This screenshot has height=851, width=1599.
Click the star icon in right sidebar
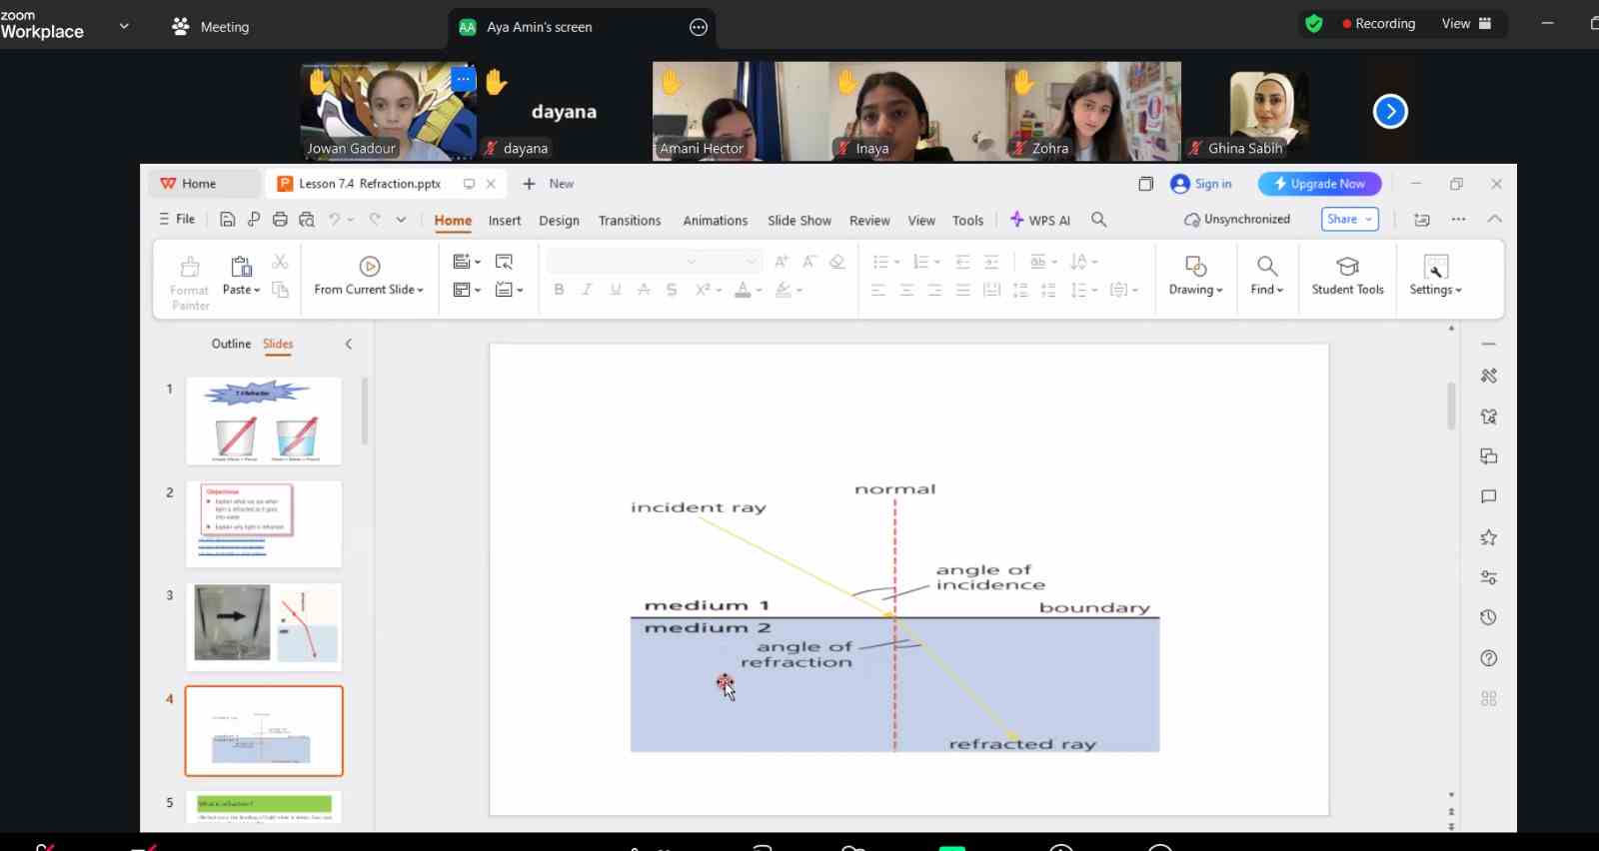1488,537
